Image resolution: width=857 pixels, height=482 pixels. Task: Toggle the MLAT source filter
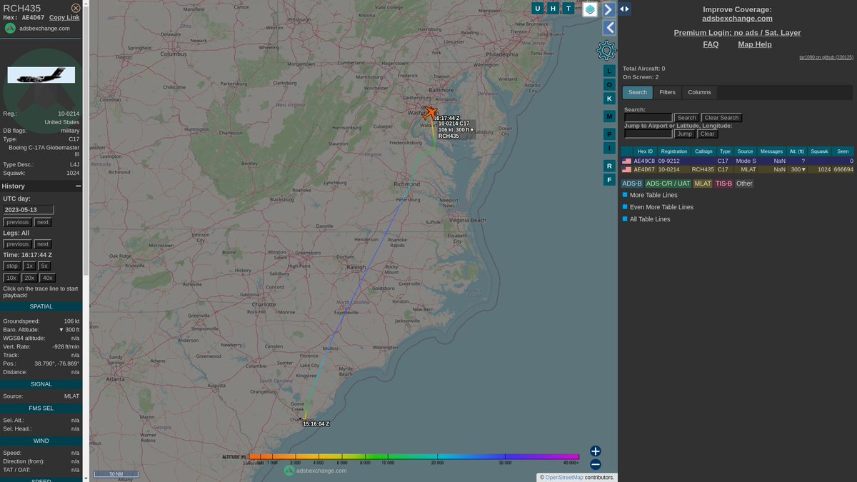(x=703, y=184)
